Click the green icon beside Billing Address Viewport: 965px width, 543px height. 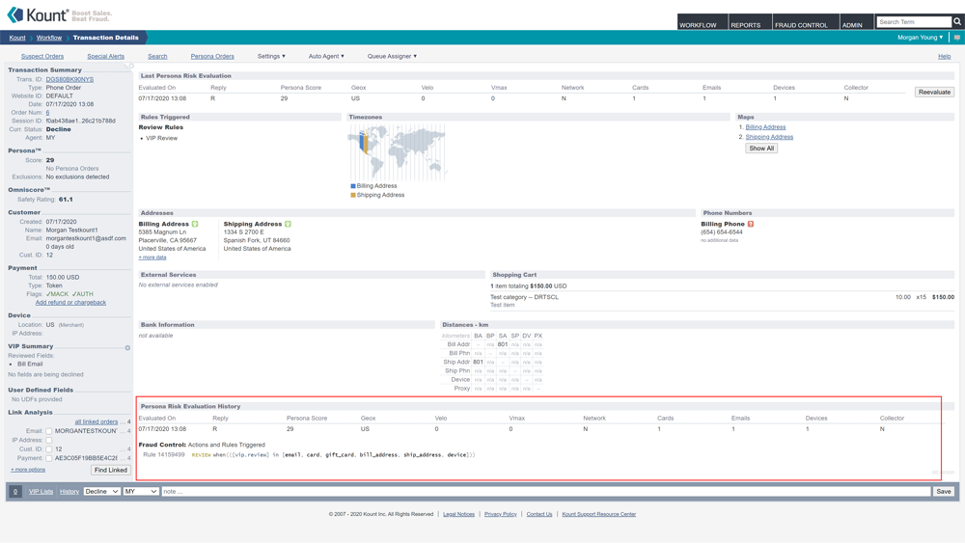click(195, 224)
